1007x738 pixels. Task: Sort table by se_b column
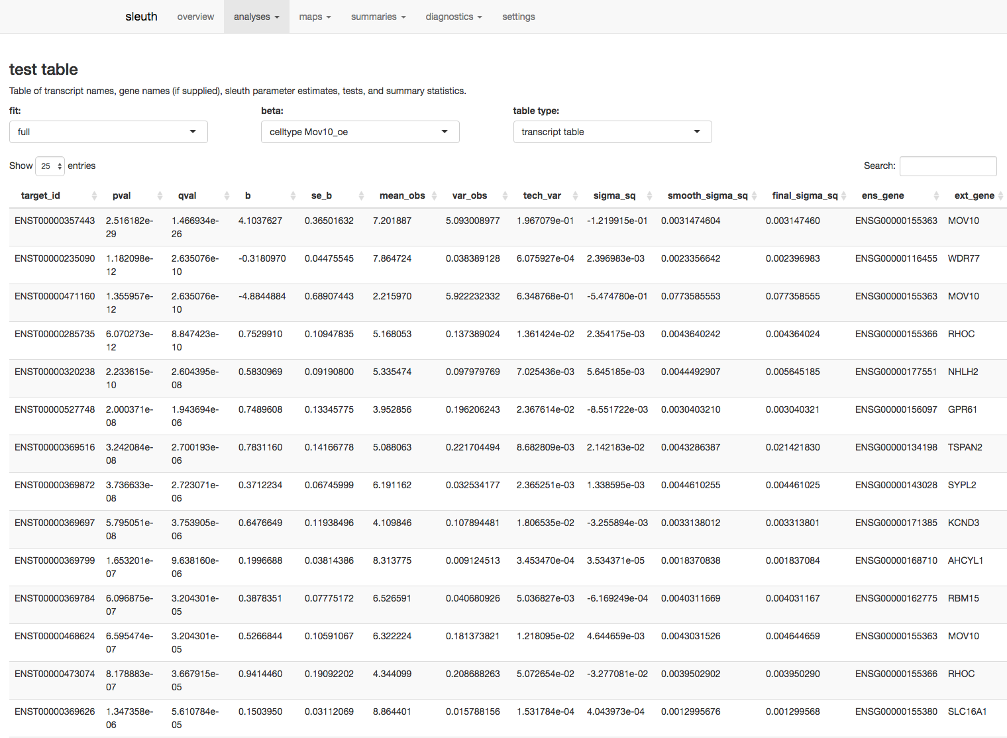pos(333,195)
